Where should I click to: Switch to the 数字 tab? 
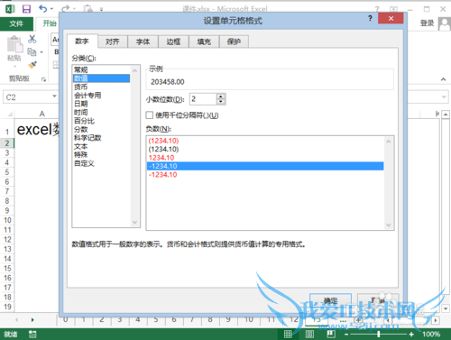click(x=82, y=41)
